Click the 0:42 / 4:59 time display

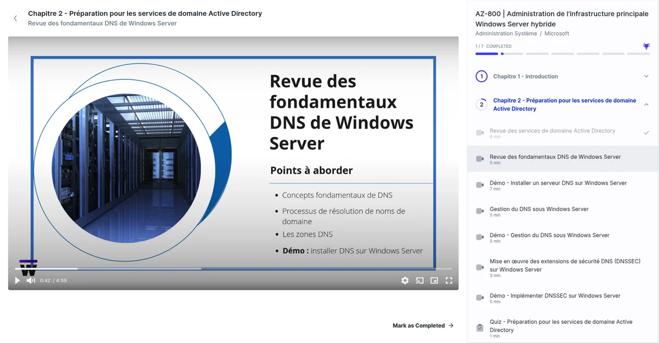(x=53, y=280)
